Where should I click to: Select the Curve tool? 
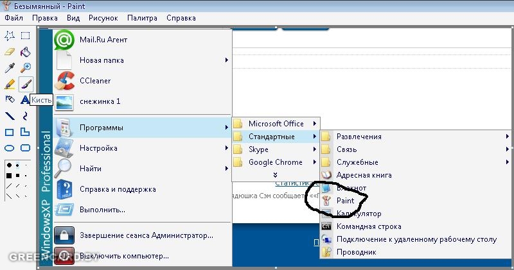point(25,116)
